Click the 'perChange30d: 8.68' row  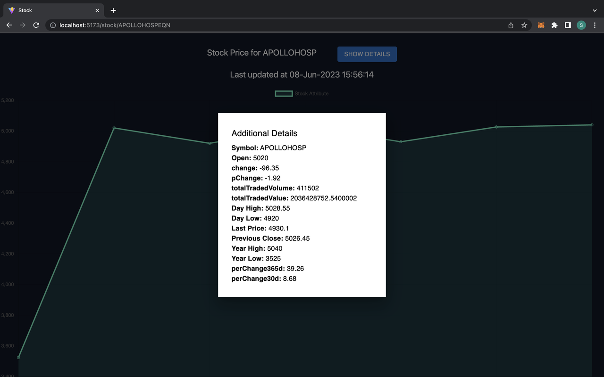point(264,279)
